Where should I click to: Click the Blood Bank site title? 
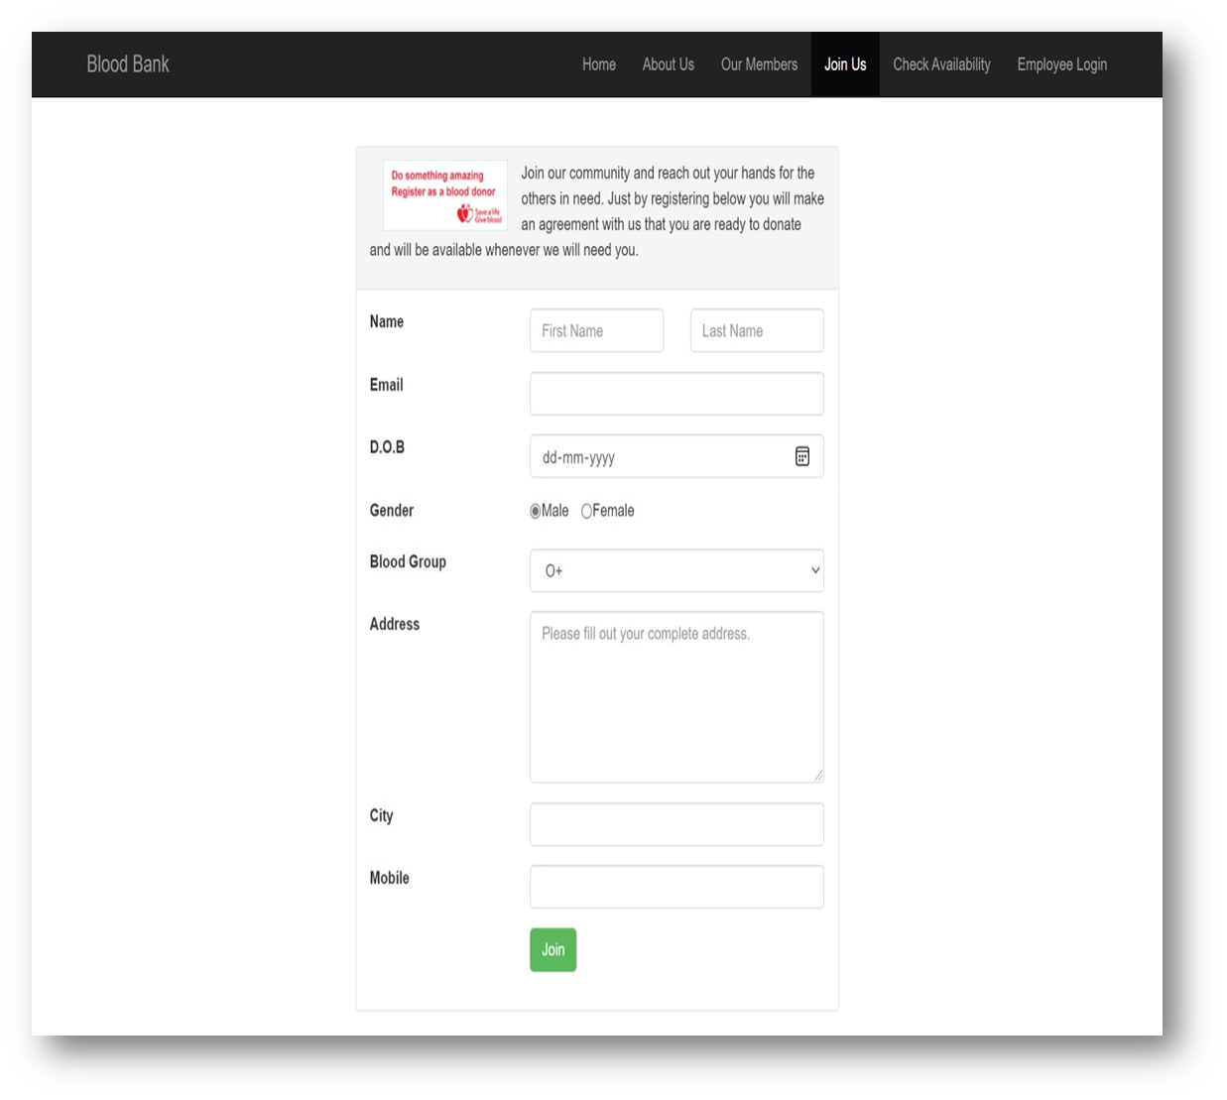128,63
